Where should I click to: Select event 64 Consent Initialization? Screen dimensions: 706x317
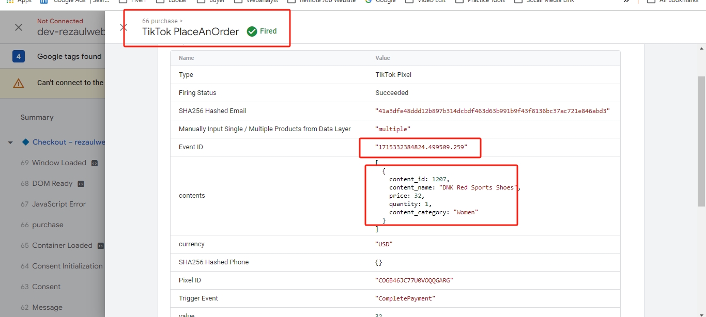pyautogui.click(x=62, y=266)
